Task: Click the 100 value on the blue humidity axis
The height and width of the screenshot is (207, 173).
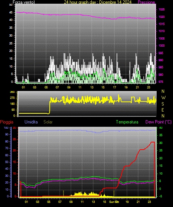Action: [x=6, y=128]
